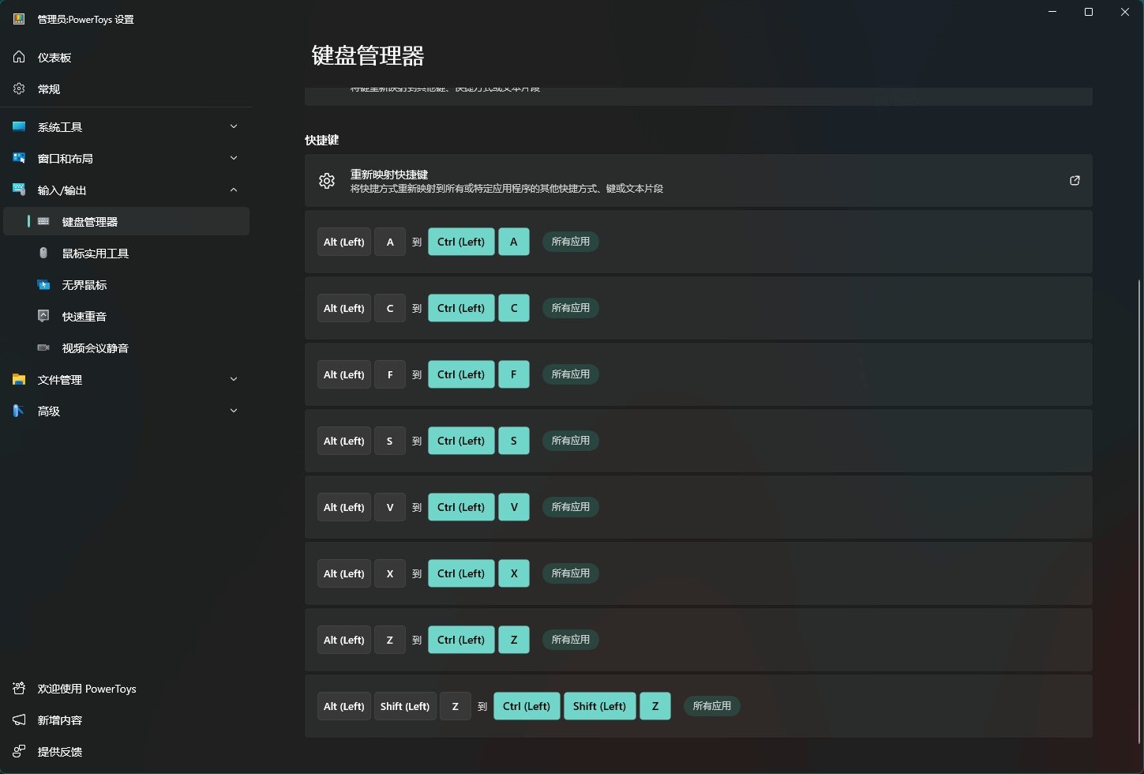Click the 欢迎使用 PowerToys icon
Screen dimensions: 1144x774
coord(19,689)
